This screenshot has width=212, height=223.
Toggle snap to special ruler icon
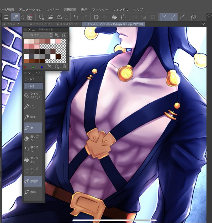point(173,17)
